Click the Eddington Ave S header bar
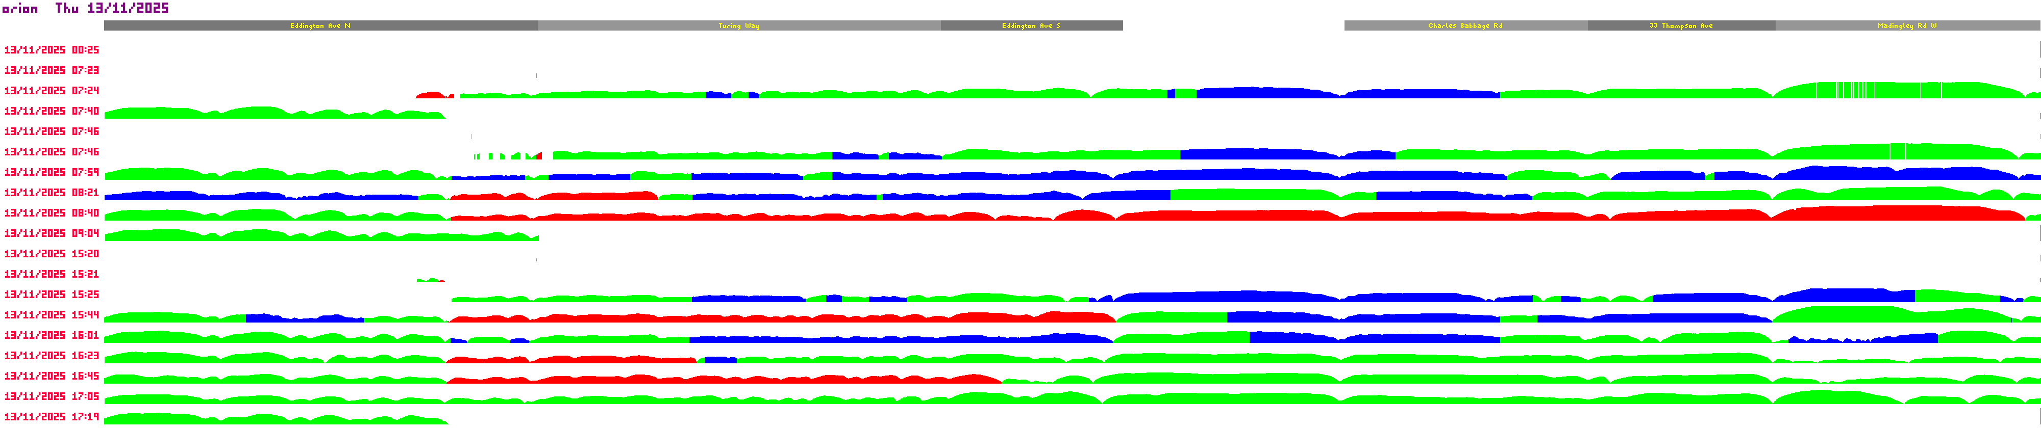2041x428 pixels. [1031, 26]
